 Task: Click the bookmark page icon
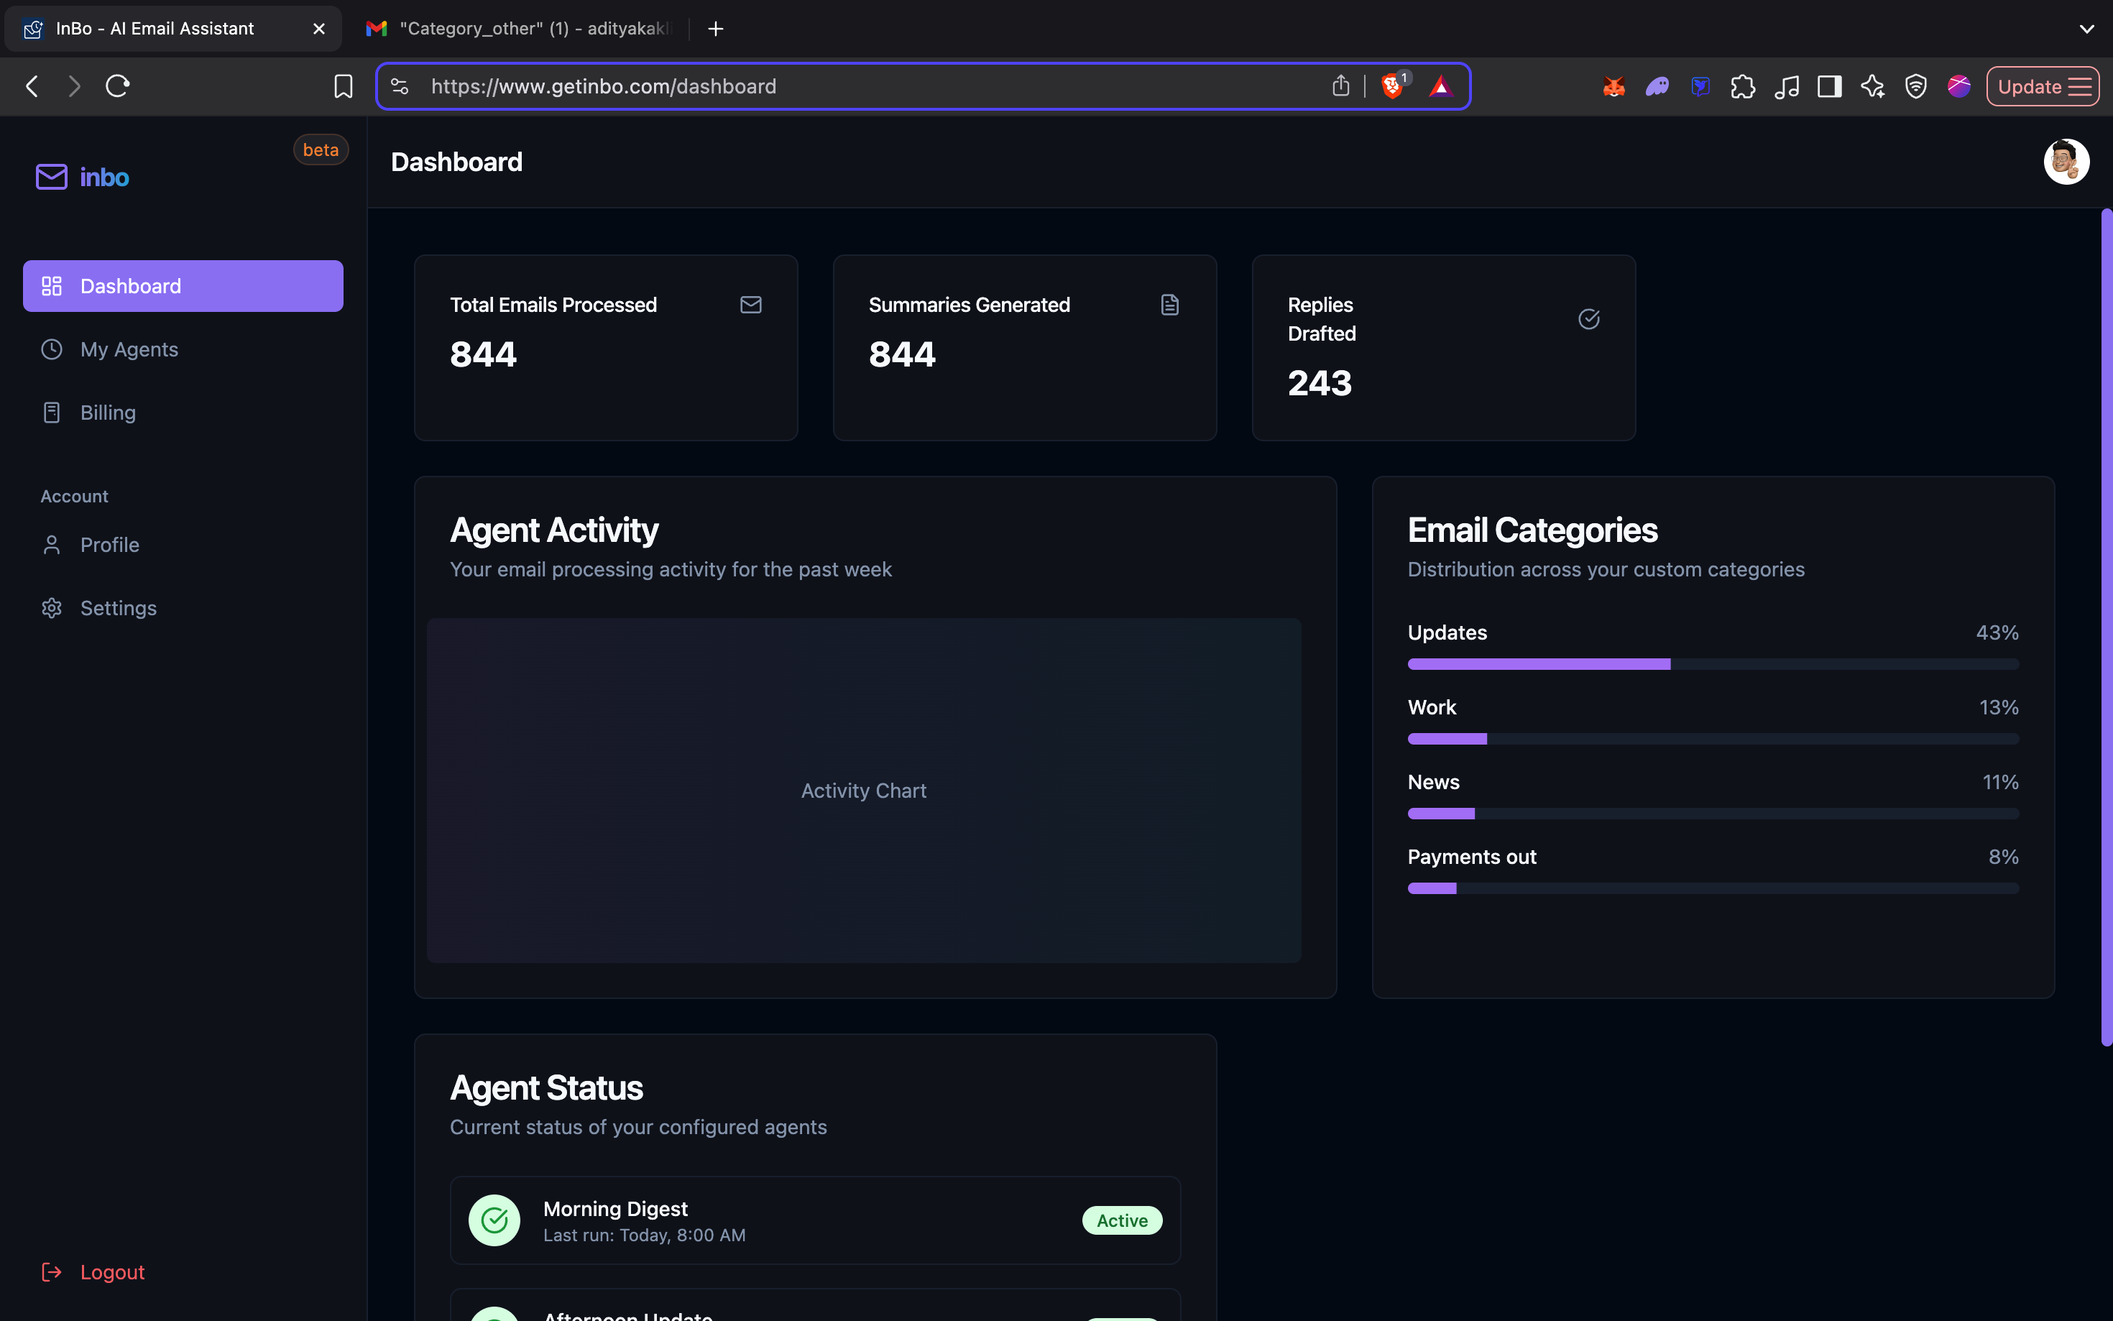[344, 86]
